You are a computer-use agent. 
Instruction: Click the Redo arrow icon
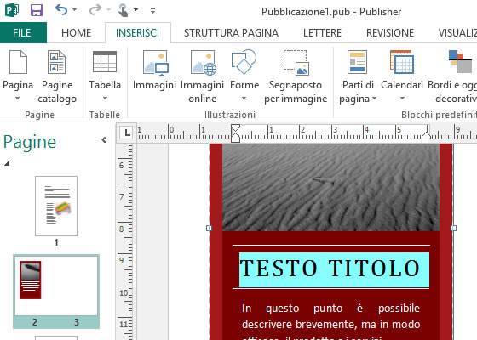(x=95, y=10)
